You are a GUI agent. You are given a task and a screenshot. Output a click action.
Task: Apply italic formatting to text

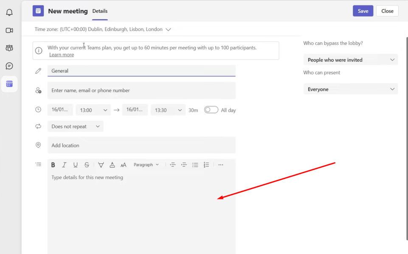(x=64, y=165)
